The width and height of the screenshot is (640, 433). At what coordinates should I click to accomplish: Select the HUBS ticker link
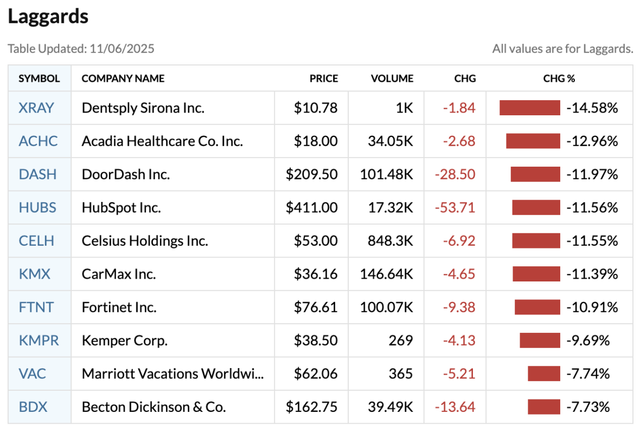[x=37, y=207]
